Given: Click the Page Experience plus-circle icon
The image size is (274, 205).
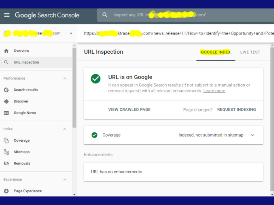Looking at the screenshot, I should (x=6, y=191).
